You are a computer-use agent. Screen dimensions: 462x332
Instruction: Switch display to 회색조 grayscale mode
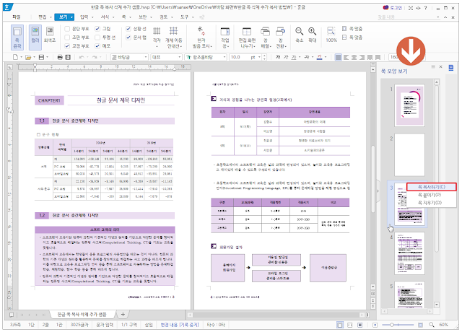(50, 35)
